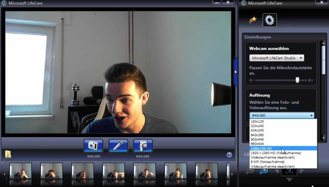Minimize the main Microsoft LifeCam window

coord(217,2)
